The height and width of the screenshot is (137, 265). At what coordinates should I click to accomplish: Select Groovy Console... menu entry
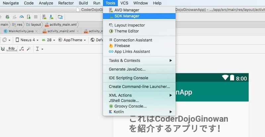click(x=139, y=106)
